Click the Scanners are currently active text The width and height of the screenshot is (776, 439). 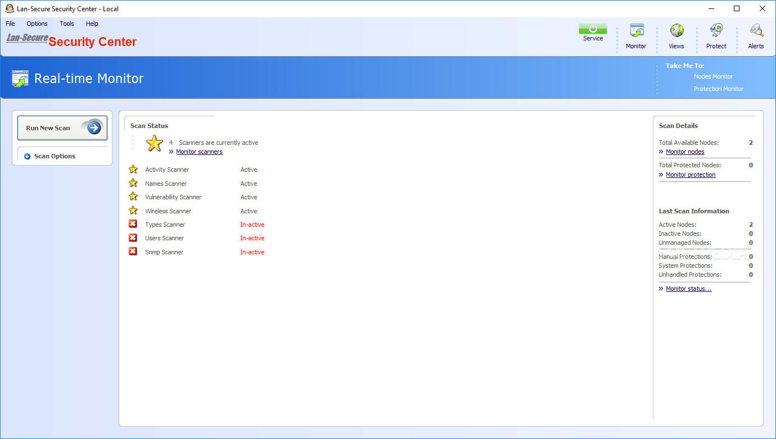pos(219,143)
